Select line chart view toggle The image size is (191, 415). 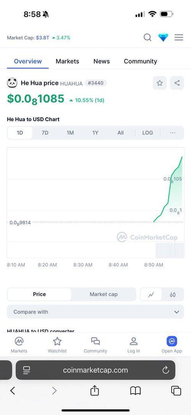151,295
